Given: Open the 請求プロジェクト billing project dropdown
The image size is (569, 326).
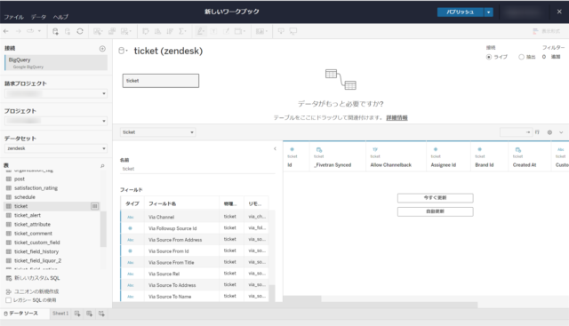Looking at the screenshot, I should tap(56, 93).
